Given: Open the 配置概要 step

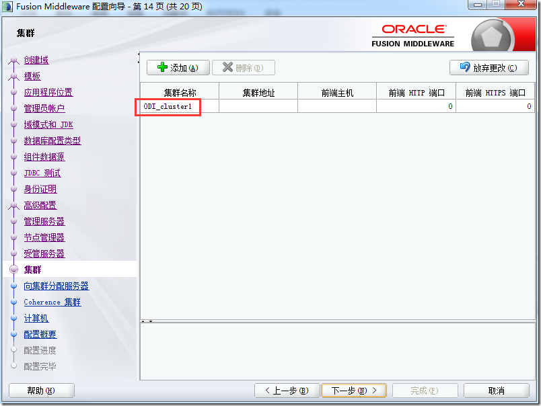Looking at the screenshot, I should pyautogui.click(x=40, y=334).
